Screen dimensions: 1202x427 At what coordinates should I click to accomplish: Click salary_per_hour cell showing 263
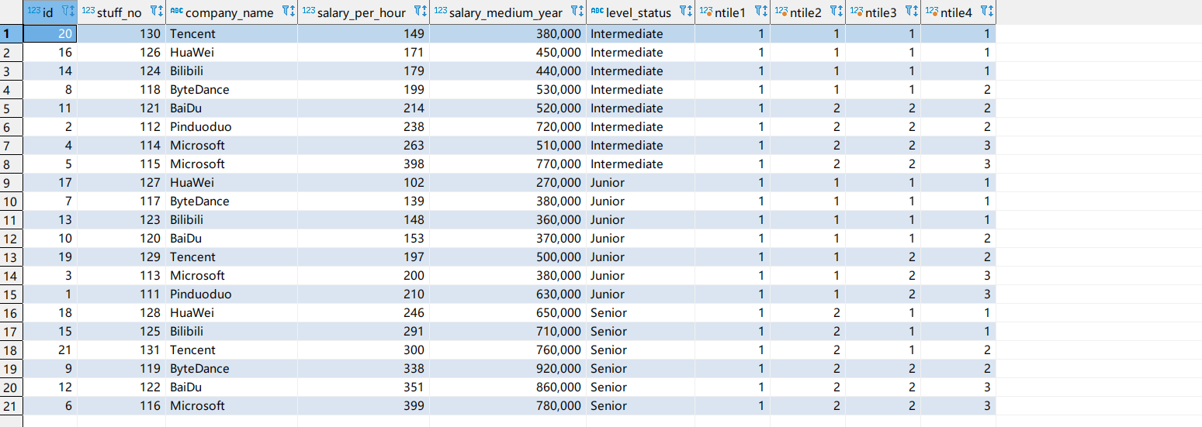click(363, 145)
